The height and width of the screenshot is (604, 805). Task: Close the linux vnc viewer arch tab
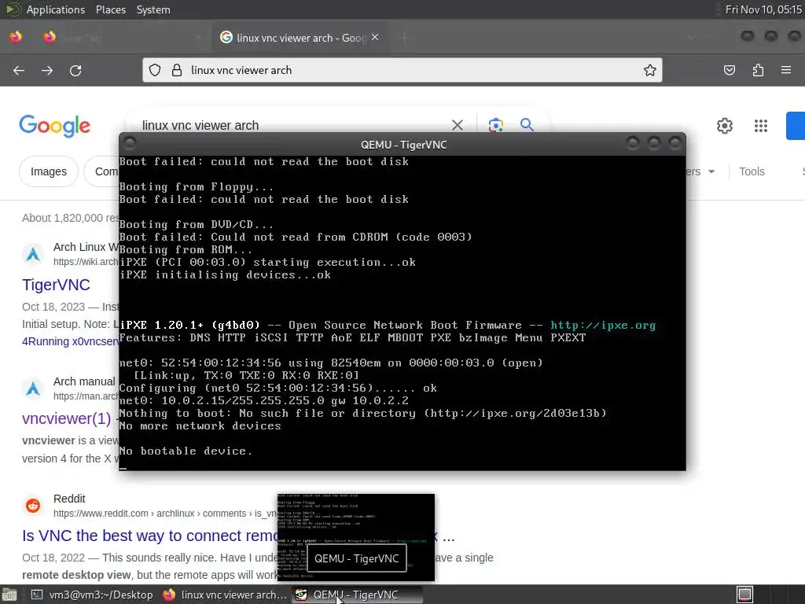(x=375, y=38)
